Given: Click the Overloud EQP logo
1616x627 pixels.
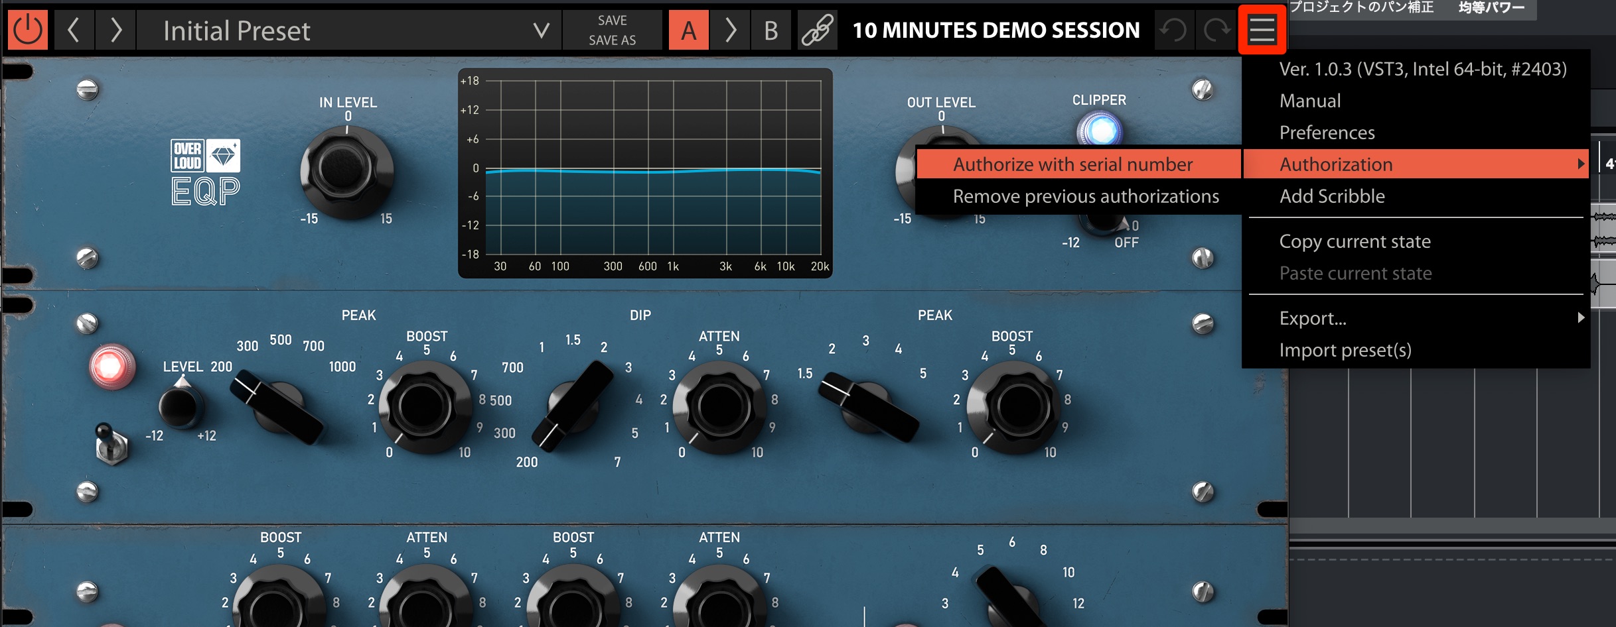Looking at the screenshot, I should [206, 172].
